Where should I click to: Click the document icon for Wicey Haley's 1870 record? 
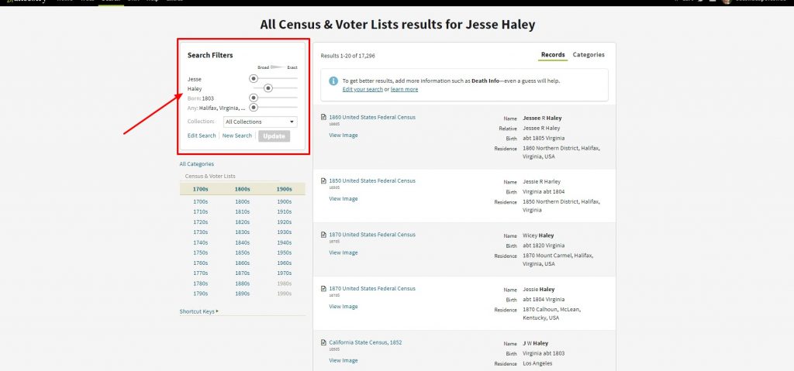(x=323, y=235)
